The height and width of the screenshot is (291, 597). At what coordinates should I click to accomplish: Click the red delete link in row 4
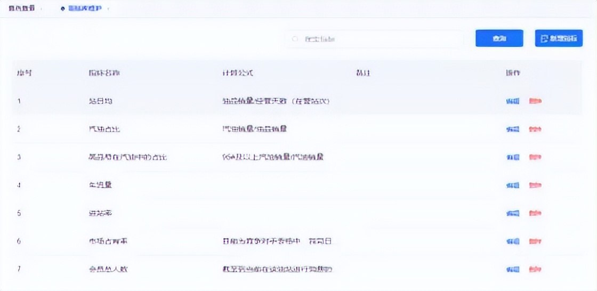(535, 185)
